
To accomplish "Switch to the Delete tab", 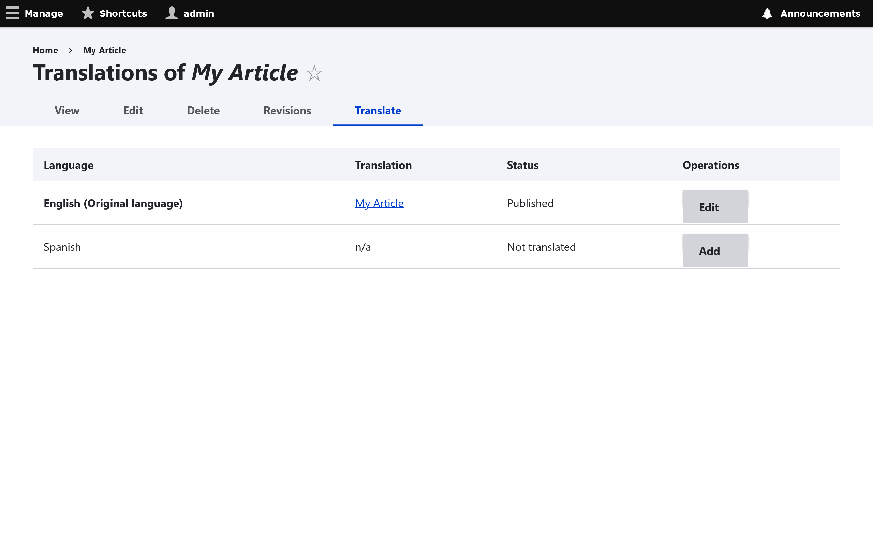I will [203, 111].
